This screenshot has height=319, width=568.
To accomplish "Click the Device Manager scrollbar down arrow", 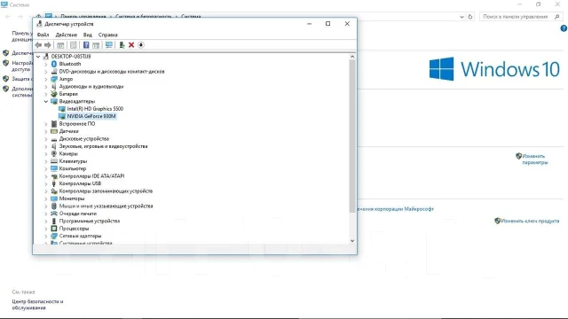I will pyautogui.click(x=352, y=241).
